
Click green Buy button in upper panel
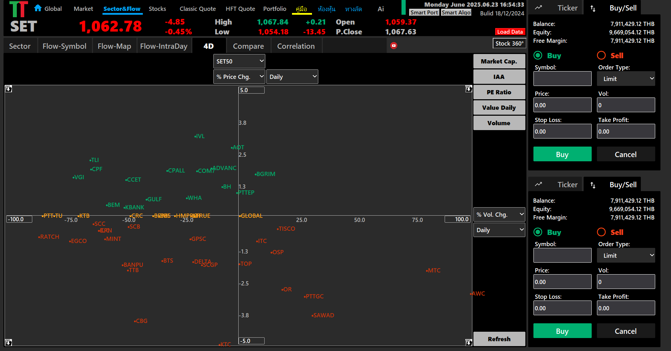tap(562, 154)
